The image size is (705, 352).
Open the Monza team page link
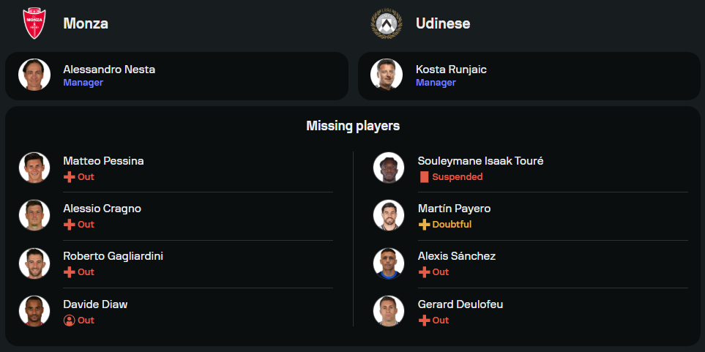86,23
